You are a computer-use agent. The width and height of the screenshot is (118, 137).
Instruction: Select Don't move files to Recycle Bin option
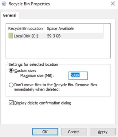11,85
